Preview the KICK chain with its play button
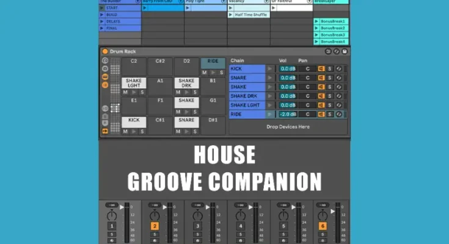 click(270, 69)
